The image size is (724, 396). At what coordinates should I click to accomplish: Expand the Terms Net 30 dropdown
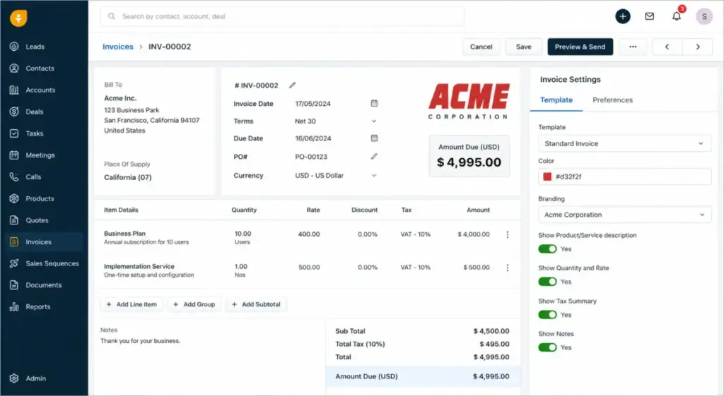tap(374, 121)
